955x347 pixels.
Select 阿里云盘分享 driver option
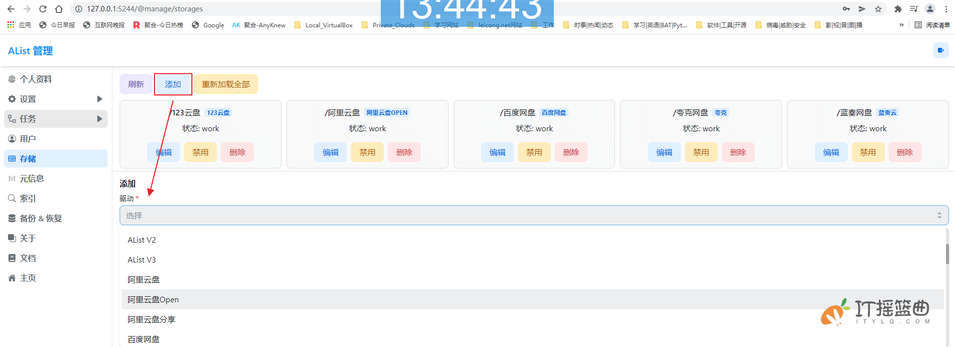533,319
